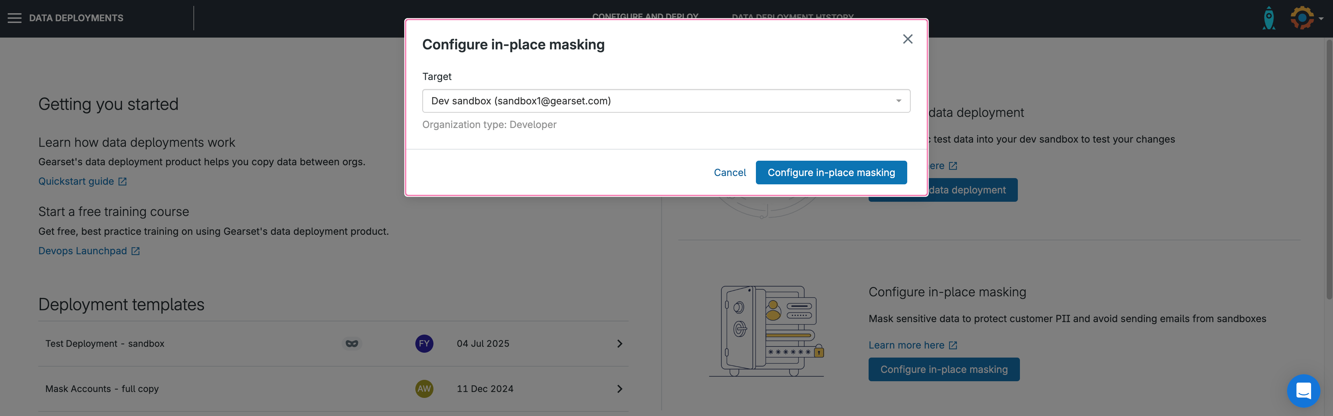Click the rocket icon in header
The width and height of the screenshot is (1333, 416).
[x=1268, y=18]
